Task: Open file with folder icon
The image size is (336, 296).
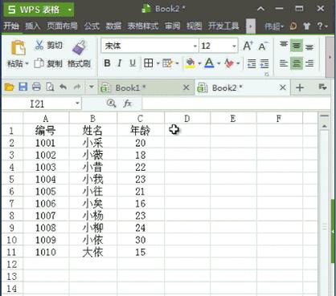Action: 9,87
